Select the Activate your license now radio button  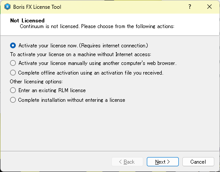point(13,46)
